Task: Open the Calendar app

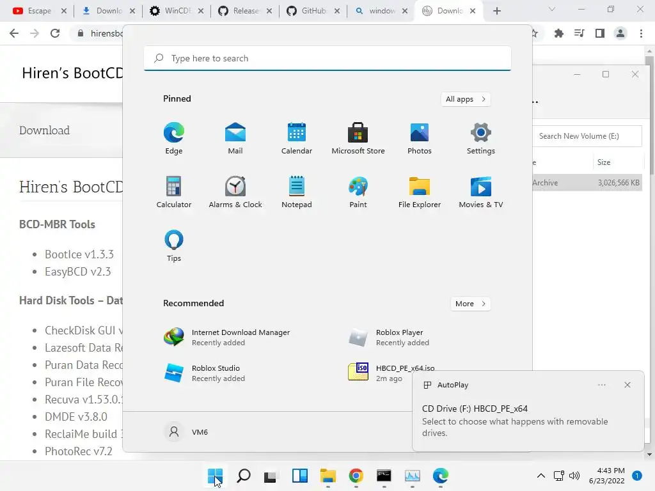Action: pos(297,139)
